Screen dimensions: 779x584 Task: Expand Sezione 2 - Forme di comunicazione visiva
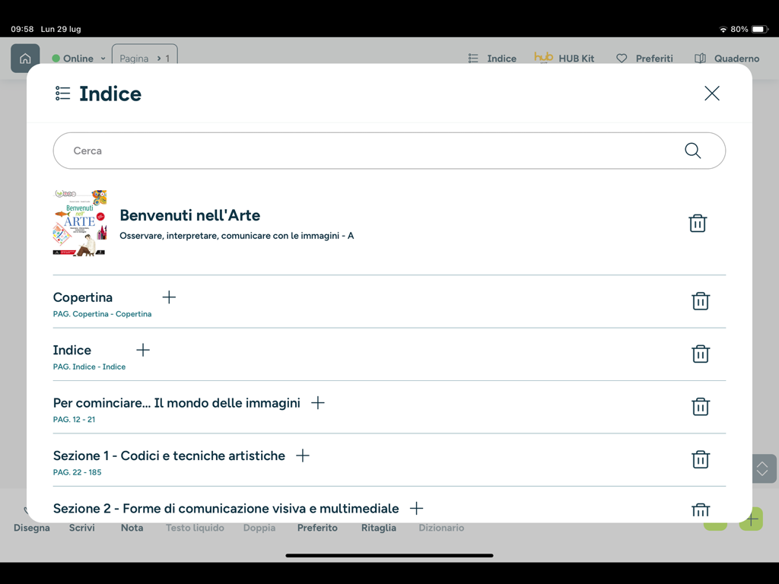pos(416,508)
